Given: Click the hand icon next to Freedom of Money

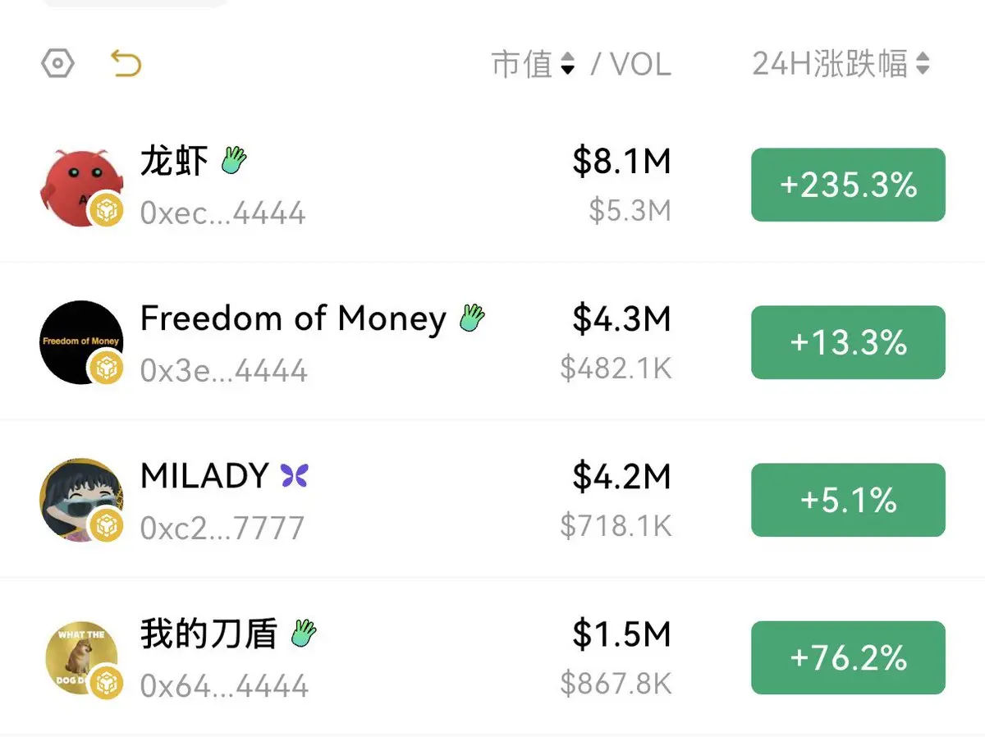Looking at the screenshot, I should [471, 318].
